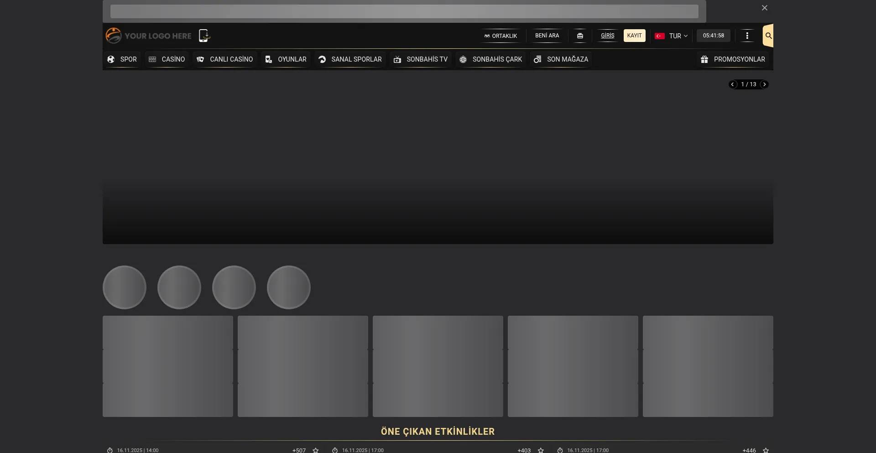876x453 pixels.
Task: Click the first circular story thumbnail
Action: pos(125,287)
